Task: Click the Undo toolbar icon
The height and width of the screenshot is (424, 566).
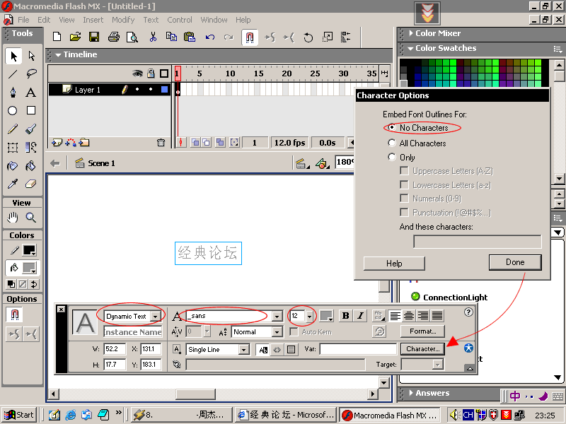Action: point(209,37)
